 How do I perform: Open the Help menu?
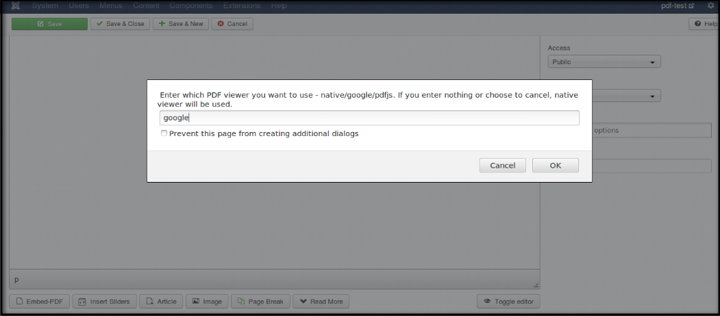pyautogui.click(x=279, y=6)
